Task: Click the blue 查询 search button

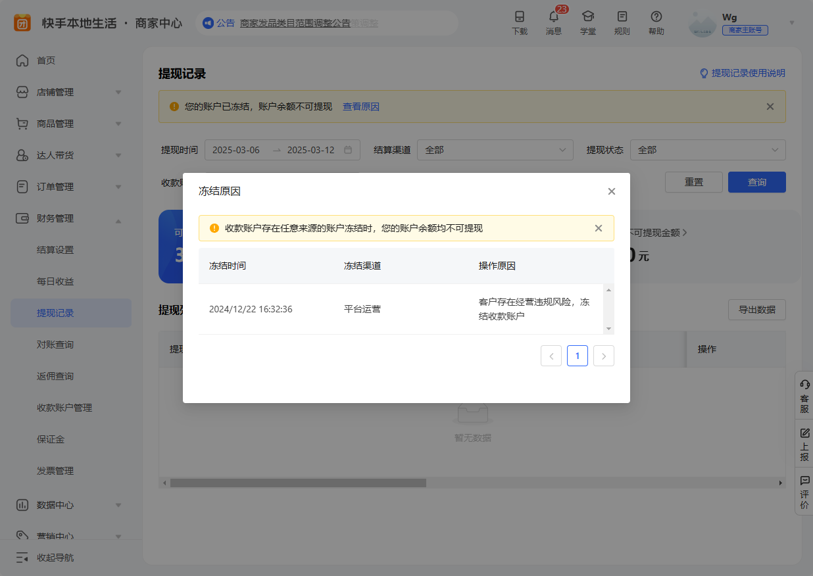Action: click(x=756, y=182)
